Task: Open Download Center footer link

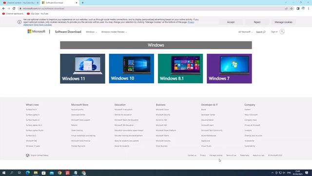Action: pyautogui.click(x=78, y=115)
